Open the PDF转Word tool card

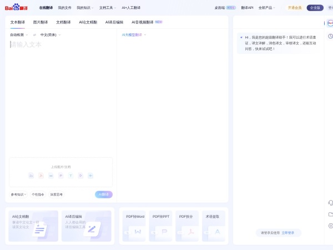[135, 226]
